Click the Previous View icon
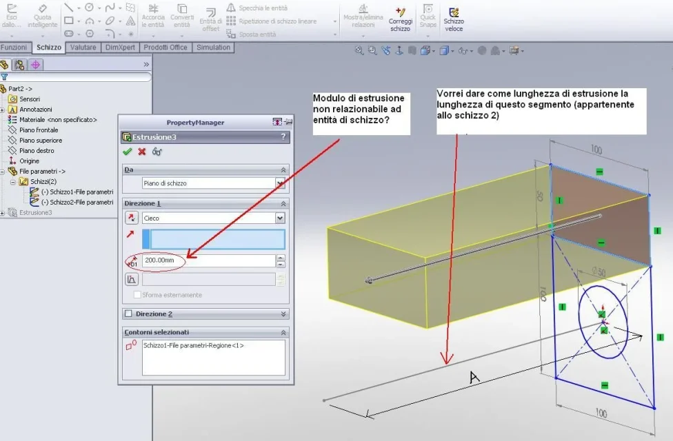Screen dimensions: 673x441 (386, 50)
